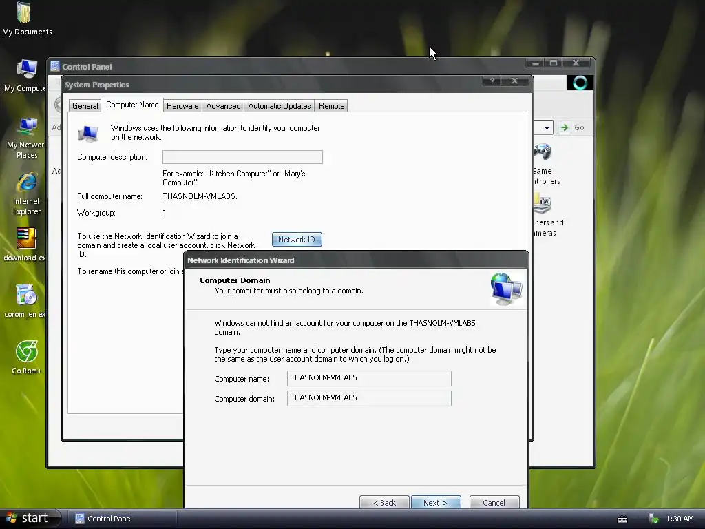Cancel the Network Identification Wizard
705x529 pixels.
click(x=494, y=502)
